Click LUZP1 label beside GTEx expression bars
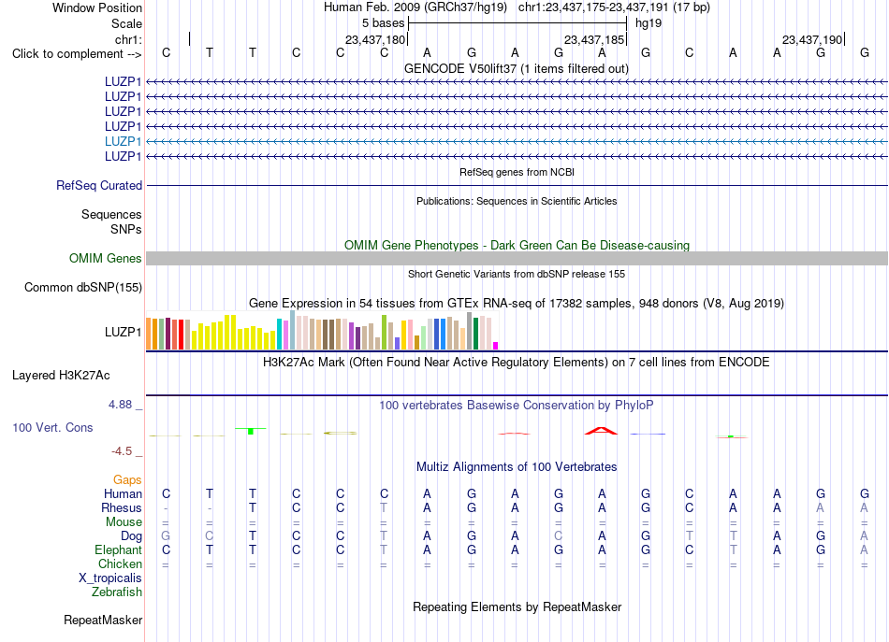This screenshot has width=889, height=642. pyautogui.click(x=123, y=332)
